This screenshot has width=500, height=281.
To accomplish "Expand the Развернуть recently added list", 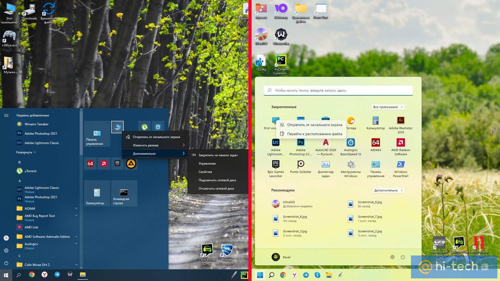I will coord(26,152).
